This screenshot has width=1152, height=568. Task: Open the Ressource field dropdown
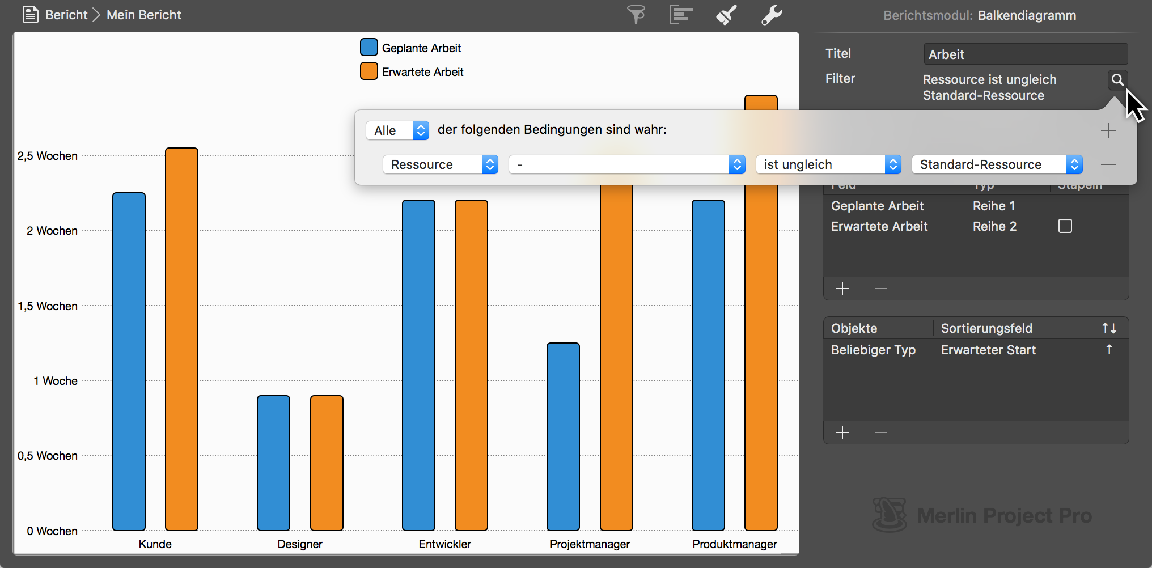pos(440,165)
